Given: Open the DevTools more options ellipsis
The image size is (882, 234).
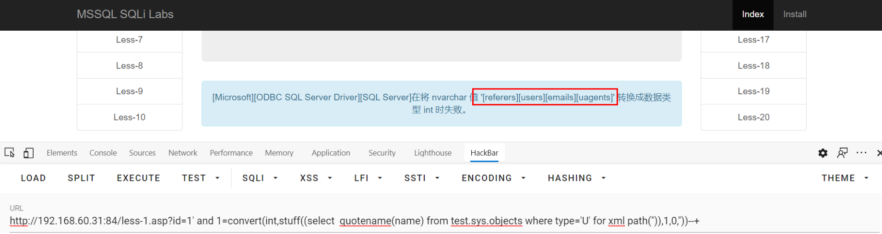Looking at the screenshot, I should click(x=861, y=153).
